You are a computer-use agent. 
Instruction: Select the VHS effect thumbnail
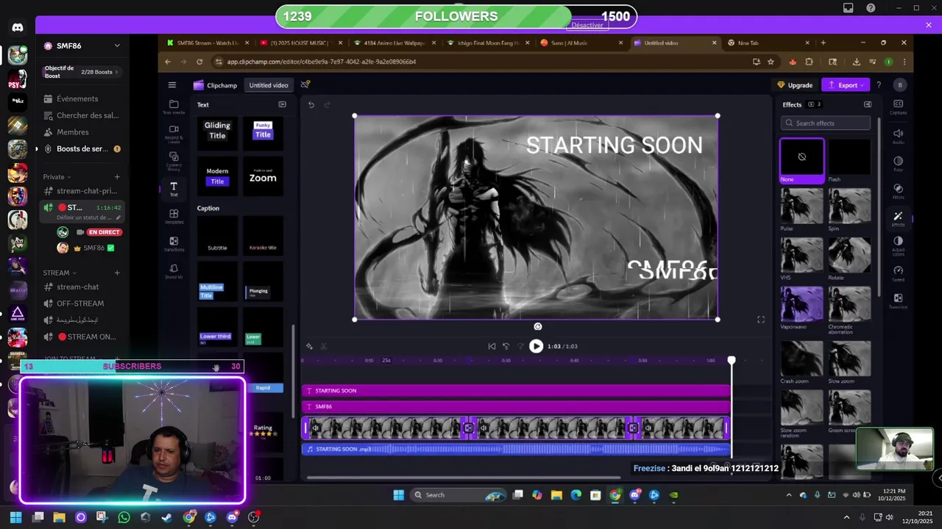801,256
